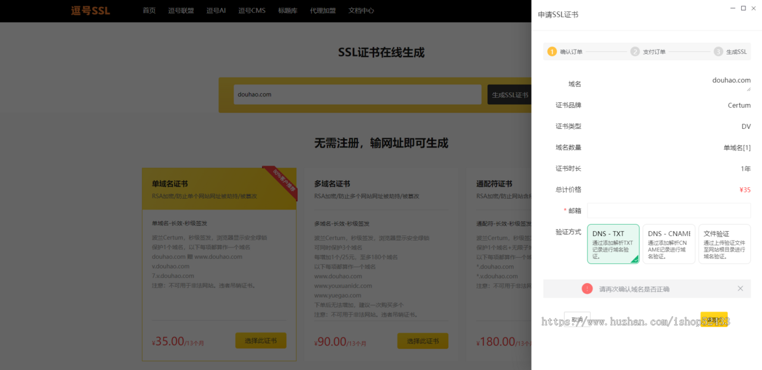This screenshot has height=370, width=762.
Task: Click the 验证方式 label in the dialog
Action: 568,232
